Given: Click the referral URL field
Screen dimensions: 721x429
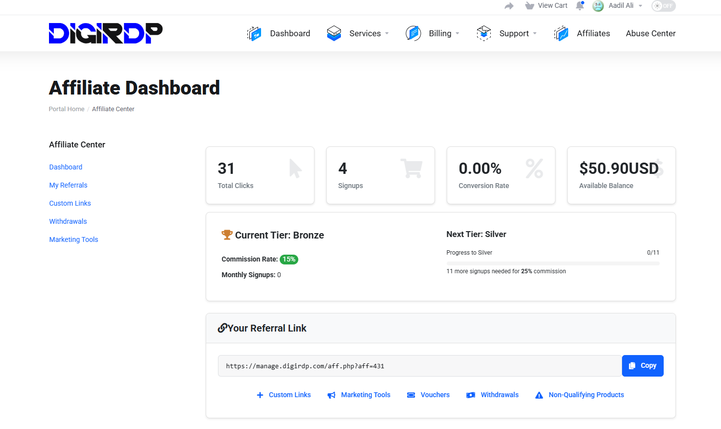Looking at the screenshot, I should coord(420,366).
